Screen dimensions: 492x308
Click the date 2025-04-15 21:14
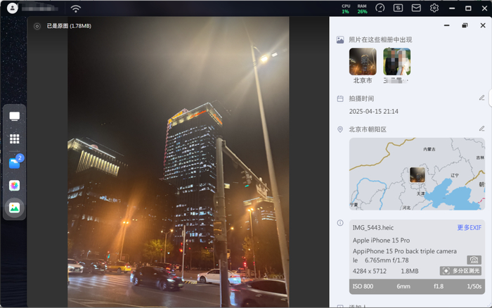click(x=374, y=112)
